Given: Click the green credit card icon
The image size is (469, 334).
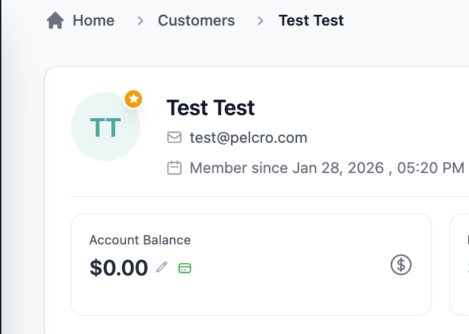Looking at the screenshot, I should pos(185,268).
